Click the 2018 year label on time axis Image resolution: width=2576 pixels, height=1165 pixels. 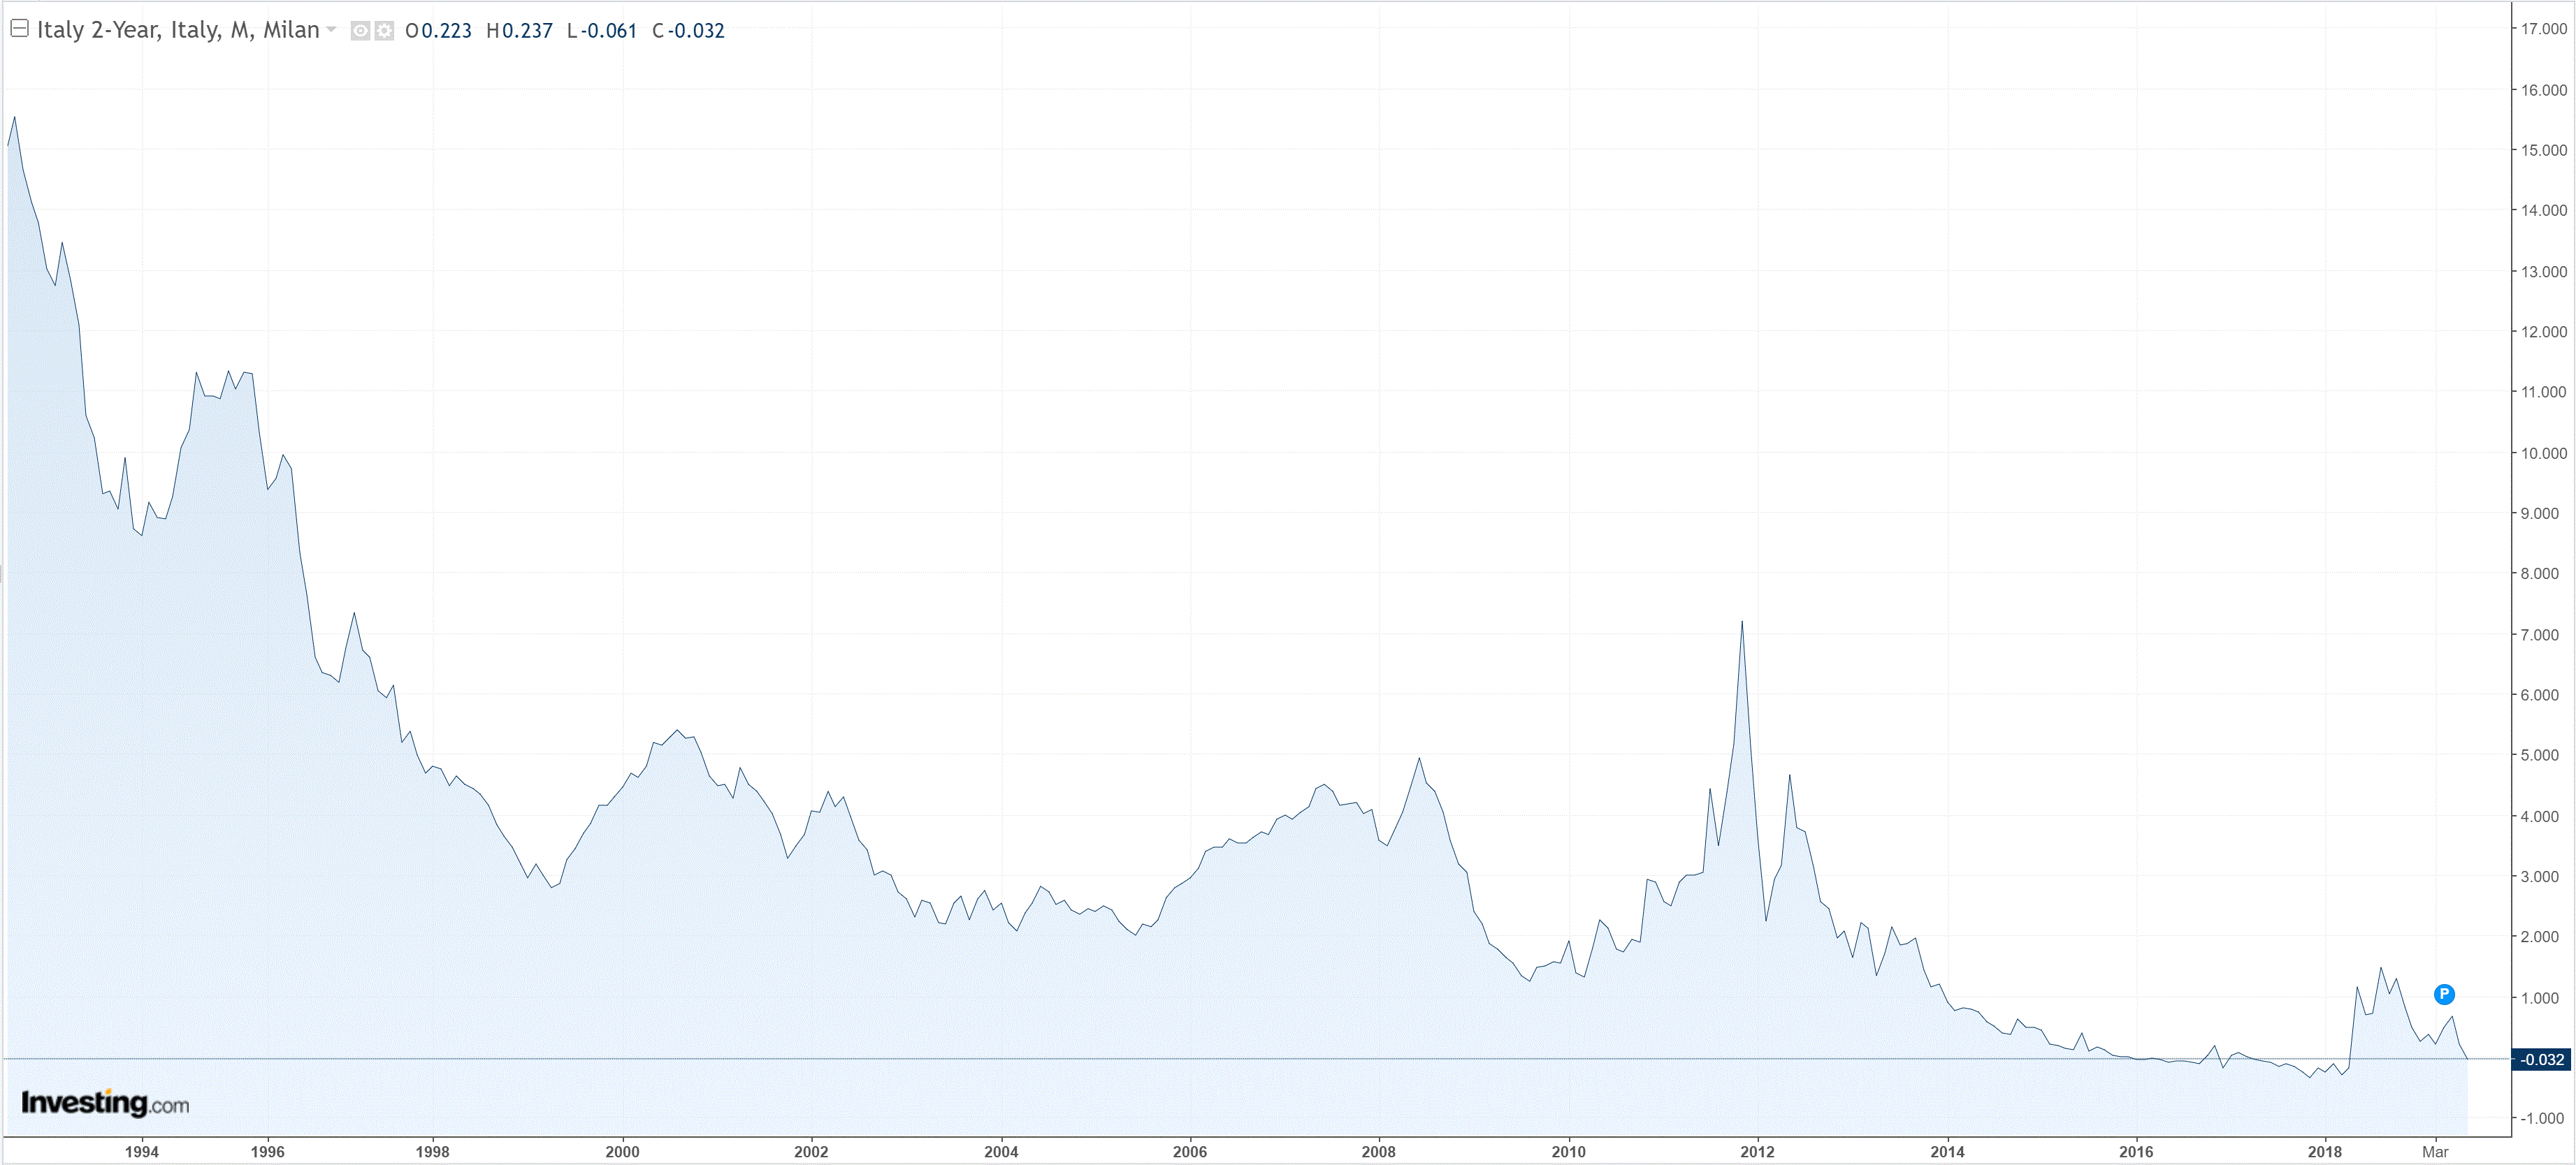pyautogui.click(x=2324, y=1152)
